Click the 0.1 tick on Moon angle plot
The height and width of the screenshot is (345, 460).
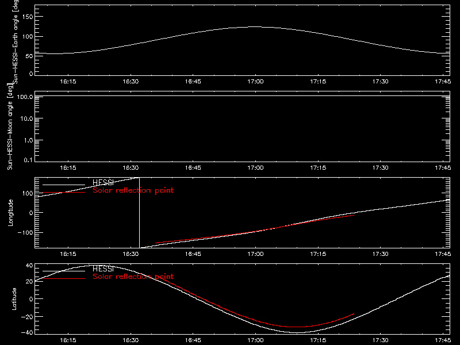click(28, 160)
